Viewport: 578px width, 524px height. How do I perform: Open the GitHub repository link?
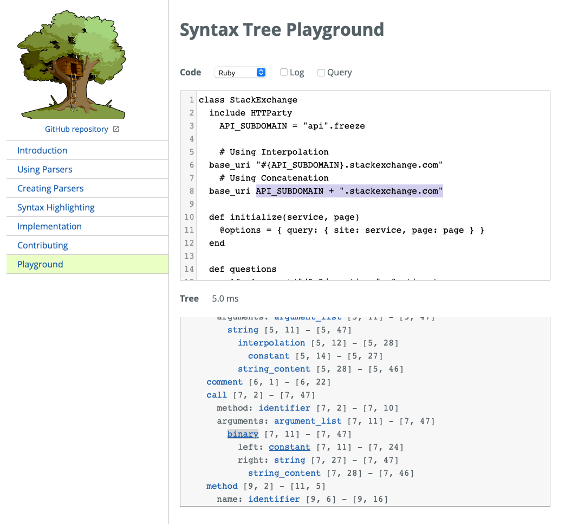(x=76, y=129)
